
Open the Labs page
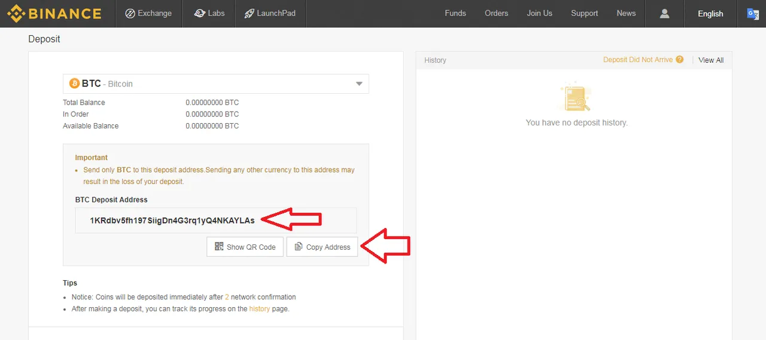coord(209,13)
